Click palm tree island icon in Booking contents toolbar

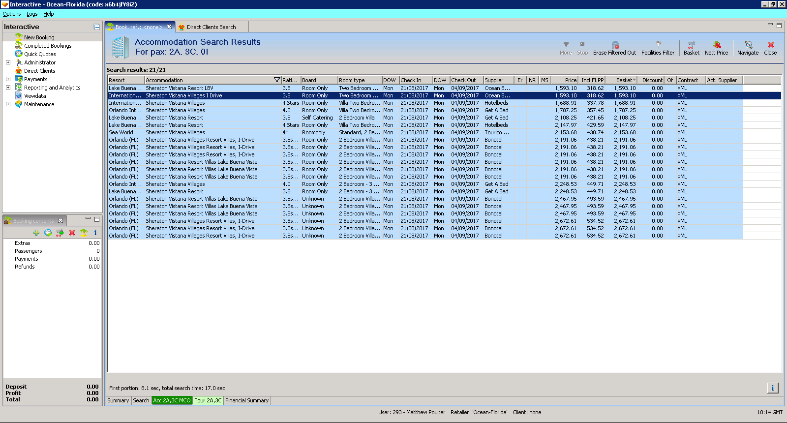coord(84,233)
